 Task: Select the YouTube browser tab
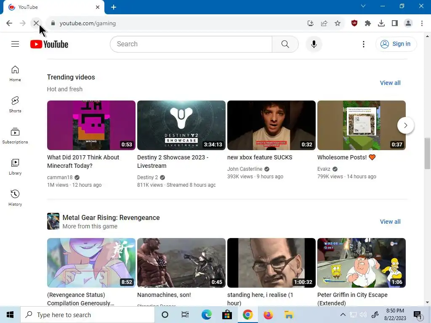53,7
